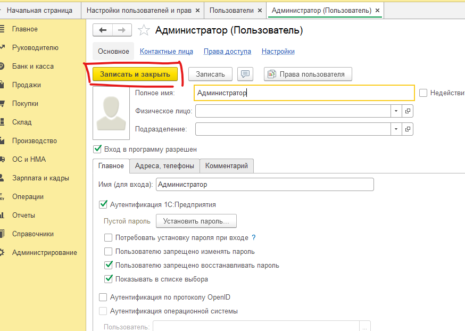Show help for password requirement question mark
Screen dimensions: 465x331
pyautogui.click(x=254, y=237)
